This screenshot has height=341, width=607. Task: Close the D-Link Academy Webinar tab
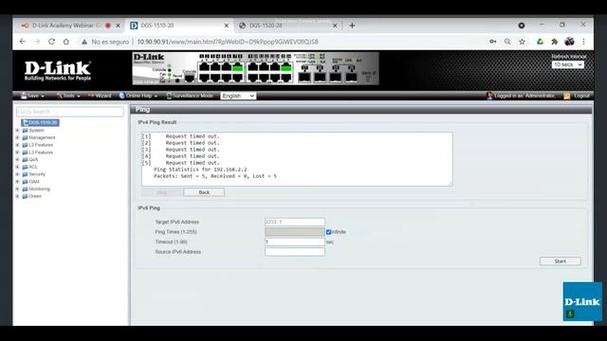tap(118, 26)
